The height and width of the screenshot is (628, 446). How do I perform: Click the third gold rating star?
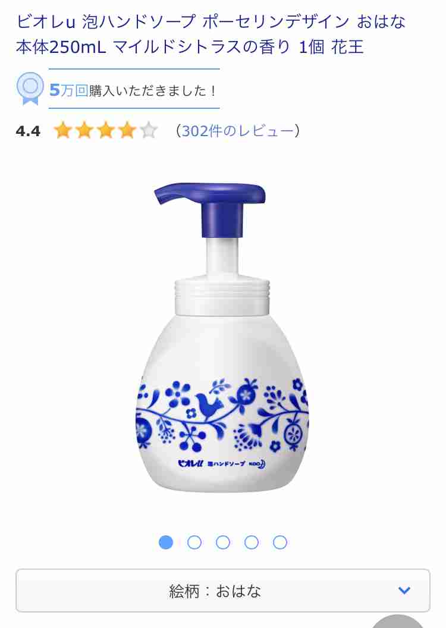[106, 131]
